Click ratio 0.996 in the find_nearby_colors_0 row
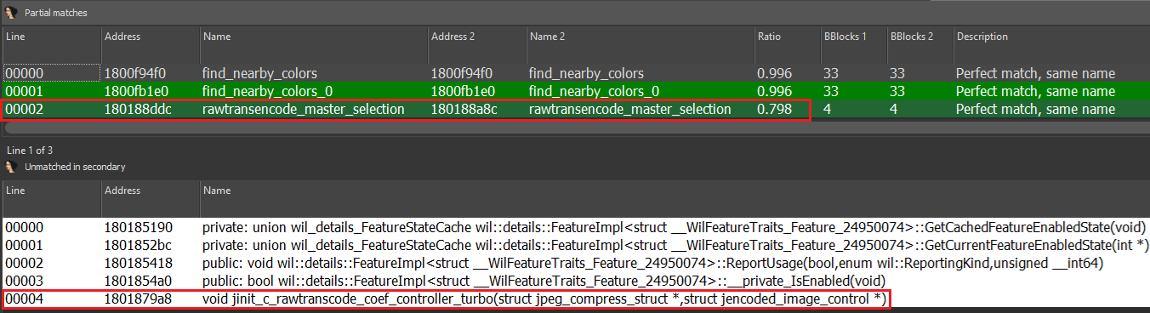This screenshot has height=313, width=1150. 774,91
